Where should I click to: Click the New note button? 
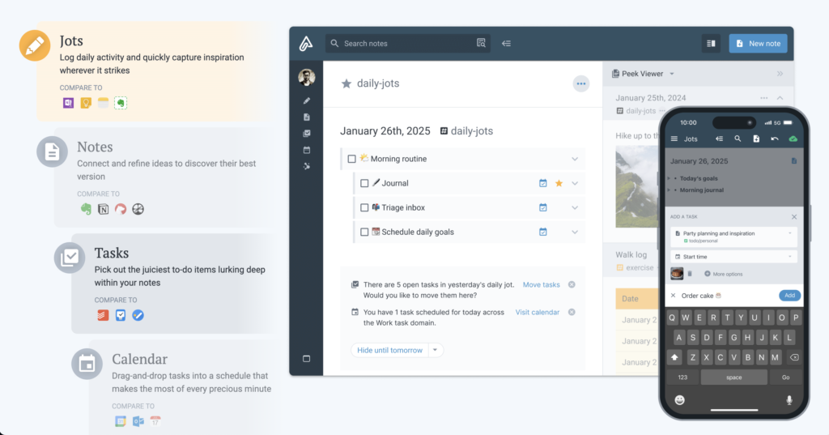click(758, 44)
